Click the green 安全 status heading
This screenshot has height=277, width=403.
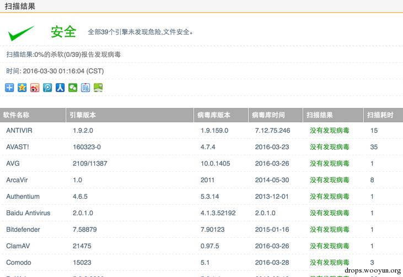63,32
